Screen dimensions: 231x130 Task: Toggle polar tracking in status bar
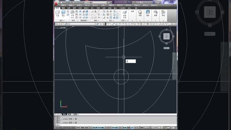[95, 127]
